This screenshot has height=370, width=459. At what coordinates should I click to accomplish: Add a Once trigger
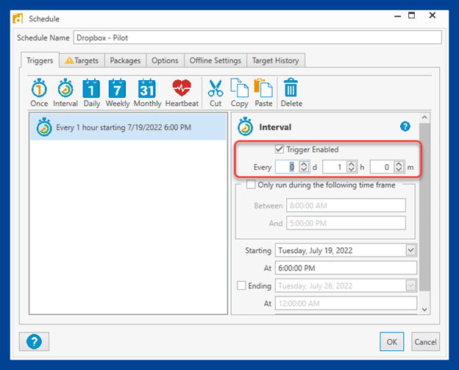click(x=39, y=93)
